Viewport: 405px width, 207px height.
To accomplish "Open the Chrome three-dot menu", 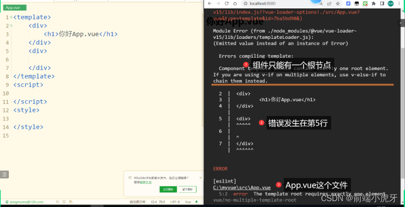I will pyautogui.click(x=400, y=4).
